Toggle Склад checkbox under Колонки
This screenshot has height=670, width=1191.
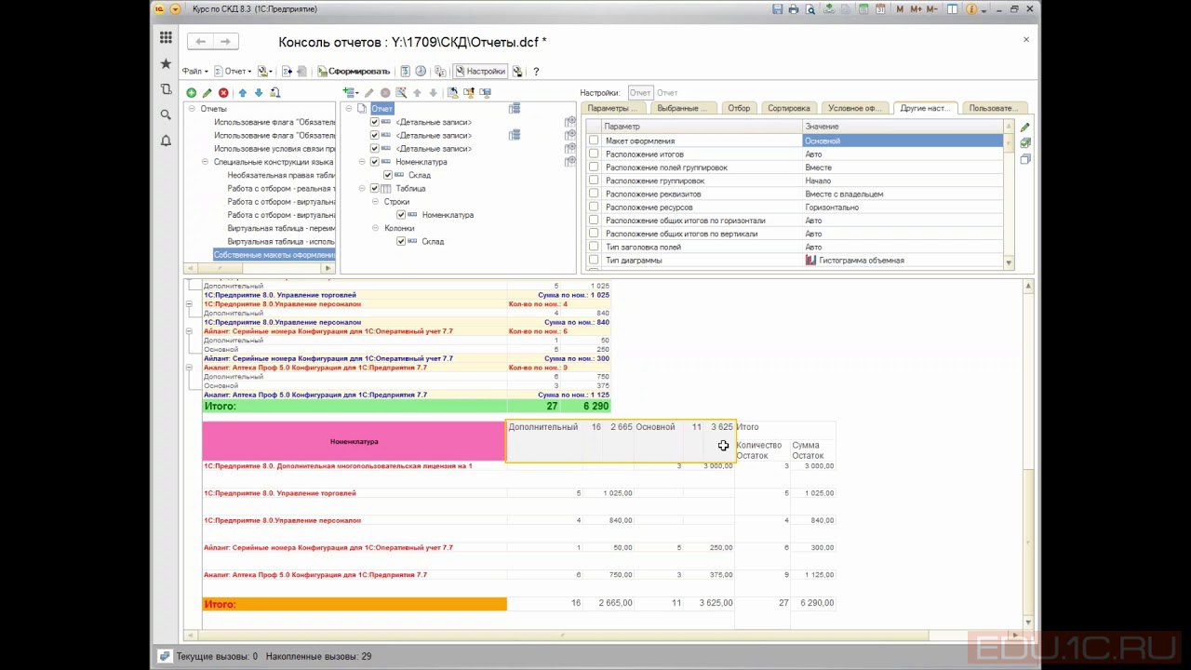click(401, 241)
